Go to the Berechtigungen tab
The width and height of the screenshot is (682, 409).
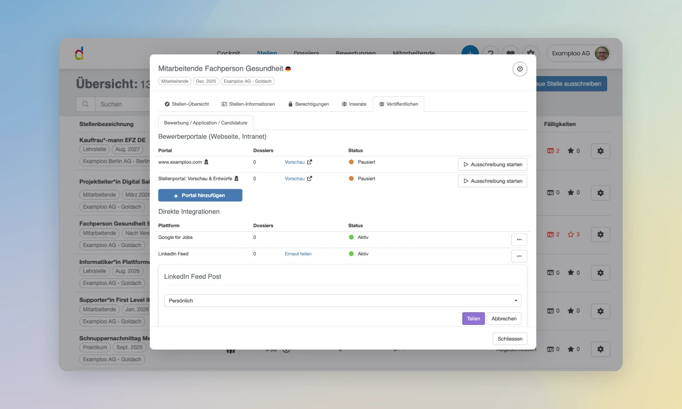[308, 104]
